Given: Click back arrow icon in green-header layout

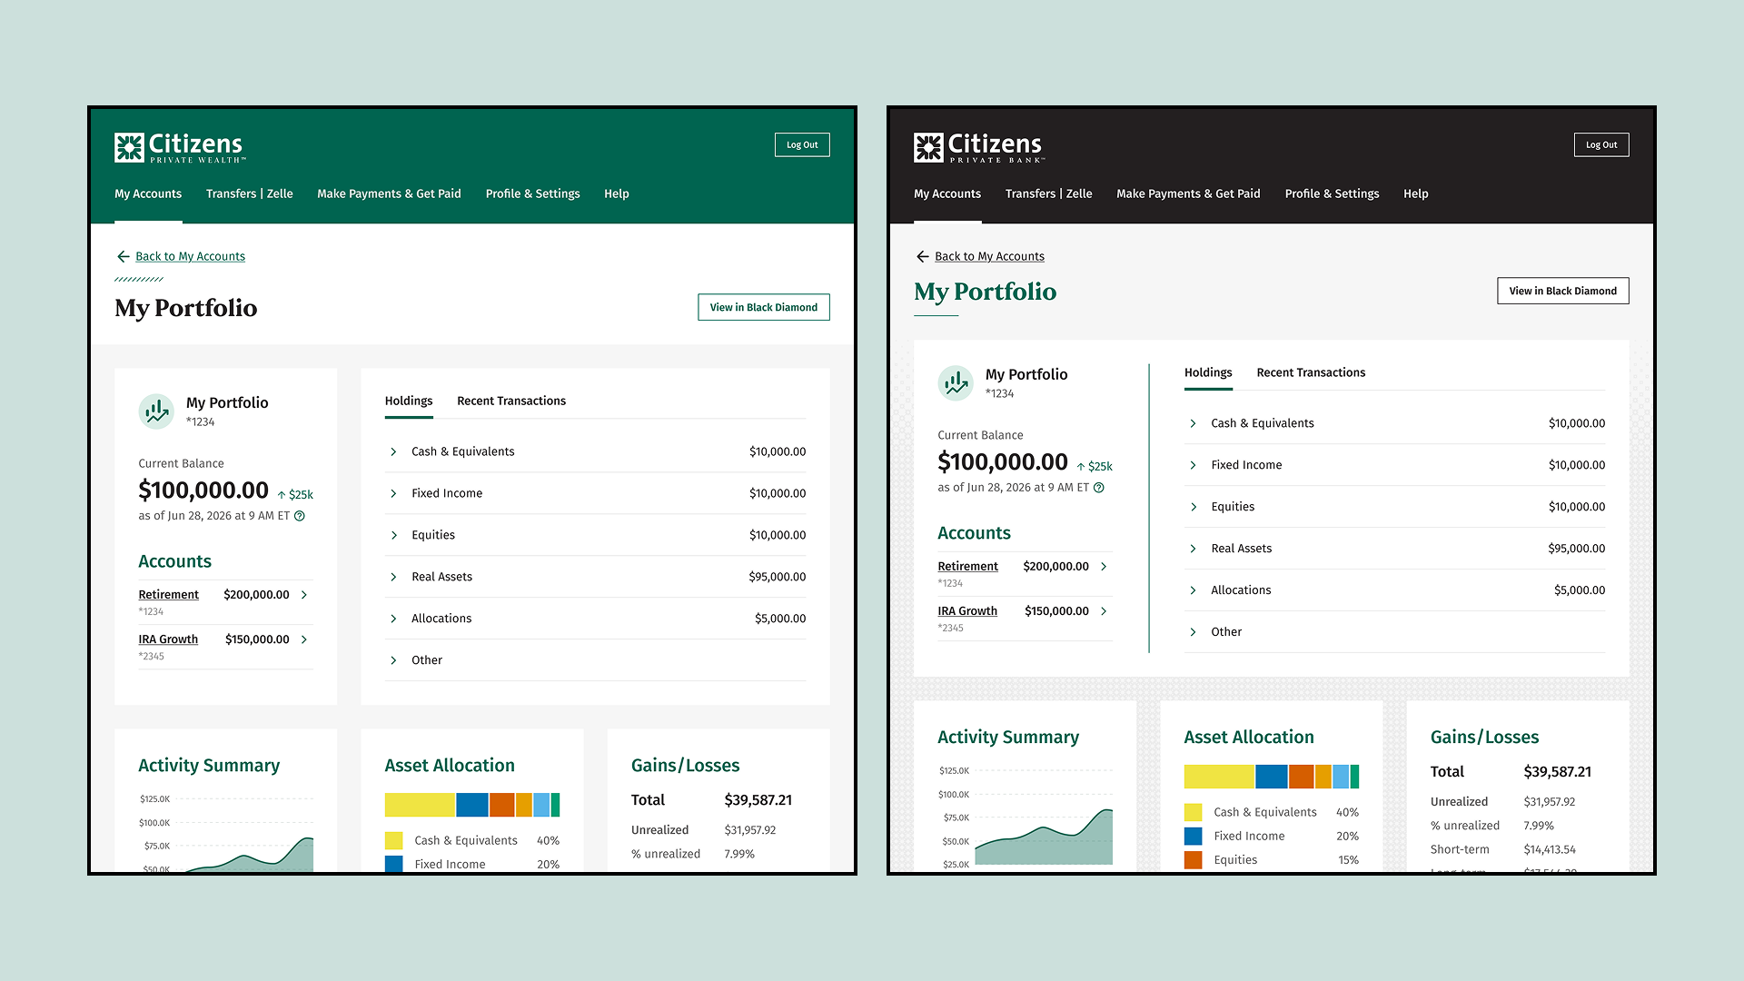Looking at the screenshot, I should [x=124, y=257].
